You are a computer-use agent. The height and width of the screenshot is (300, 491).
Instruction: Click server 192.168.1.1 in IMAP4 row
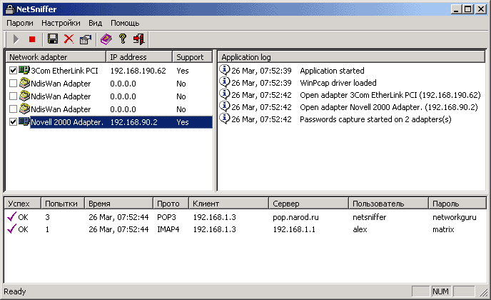294,229
